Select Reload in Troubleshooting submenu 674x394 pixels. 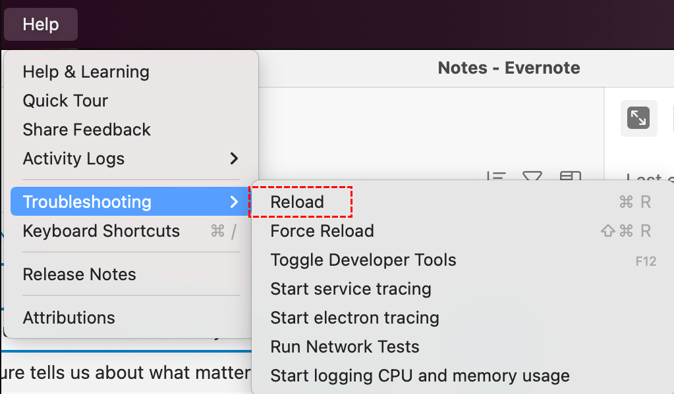(297, 202)
